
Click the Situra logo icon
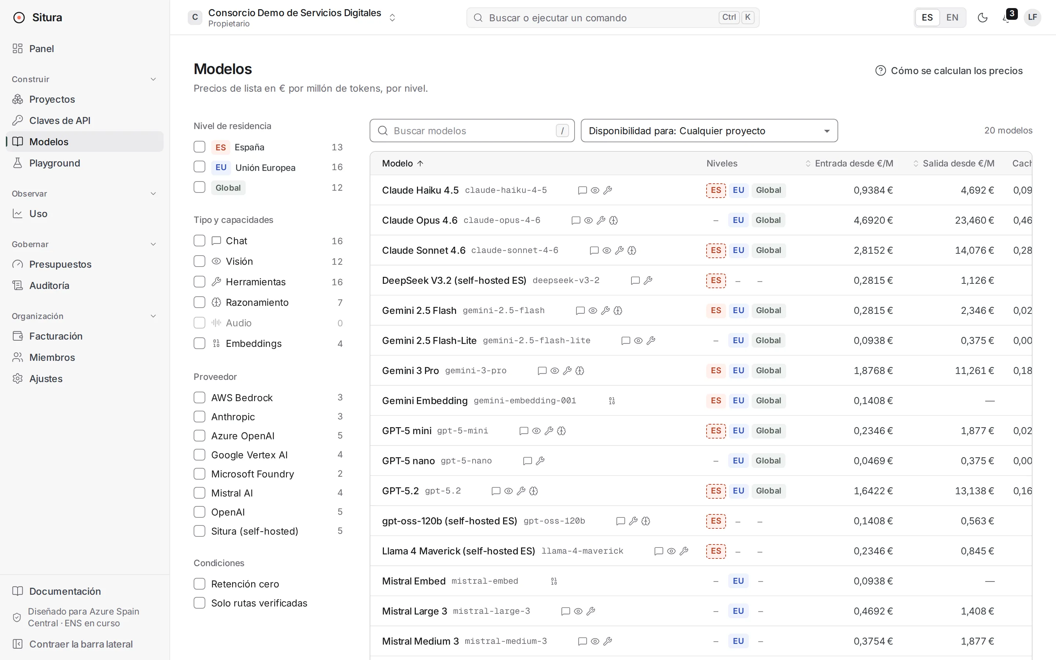tap(19, 18)
